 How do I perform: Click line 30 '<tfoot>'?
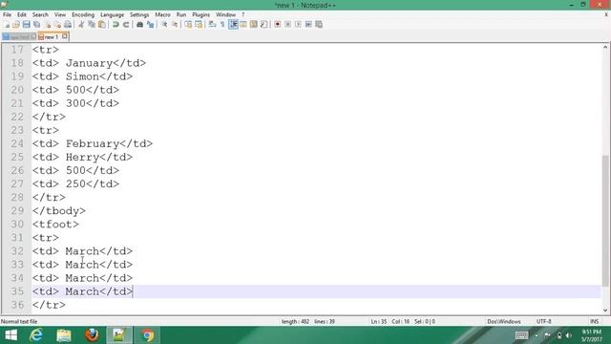[x=55, y=225]
